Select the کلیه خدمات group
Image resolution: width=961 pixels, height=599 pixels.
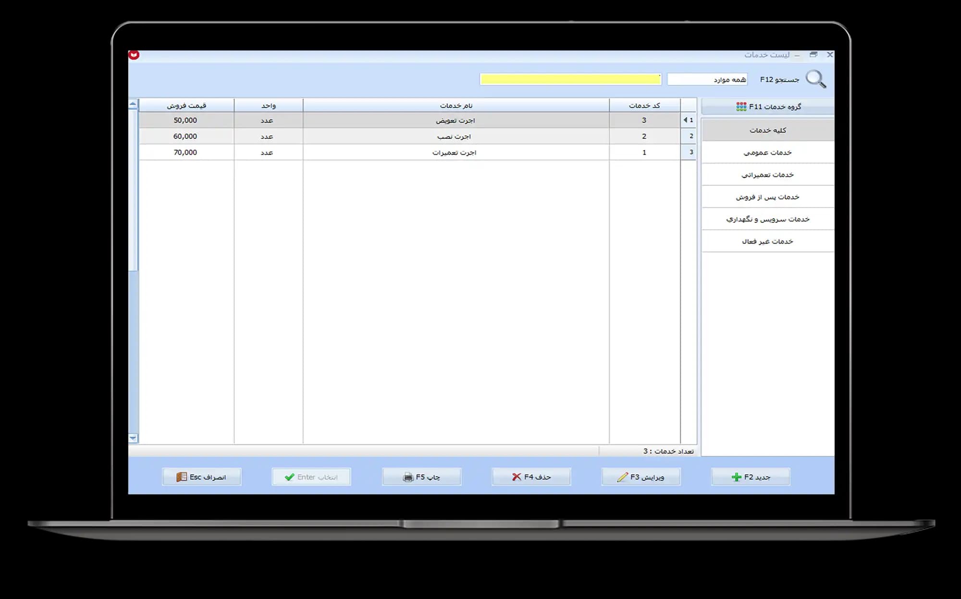click(x=768, y=130)
